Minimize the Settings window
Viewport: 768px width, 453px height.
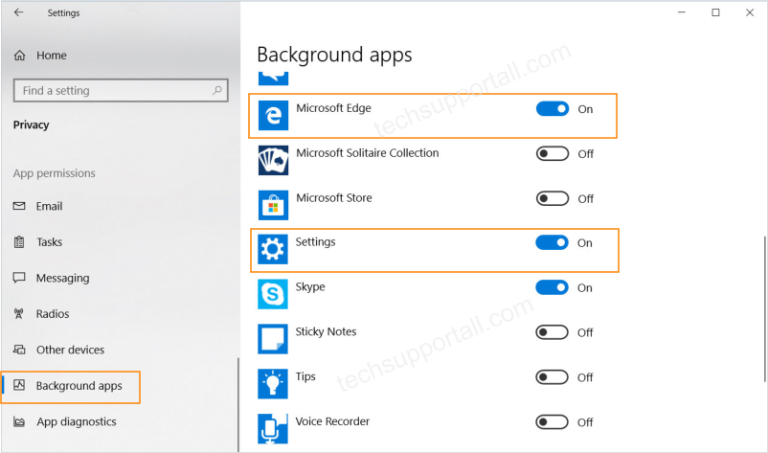[681, 12]
